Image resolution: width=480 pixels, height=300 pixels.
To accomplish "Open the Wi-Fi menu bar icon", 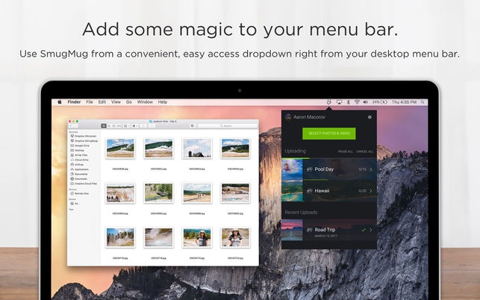I will [x=357, y=102].
